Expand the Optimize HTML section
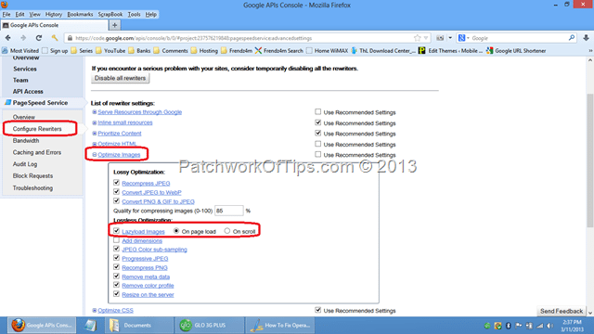594x334 pixels. click(x=95, y=144)
